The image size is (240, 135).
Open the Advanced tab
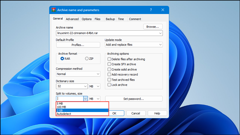click(72, 19)
